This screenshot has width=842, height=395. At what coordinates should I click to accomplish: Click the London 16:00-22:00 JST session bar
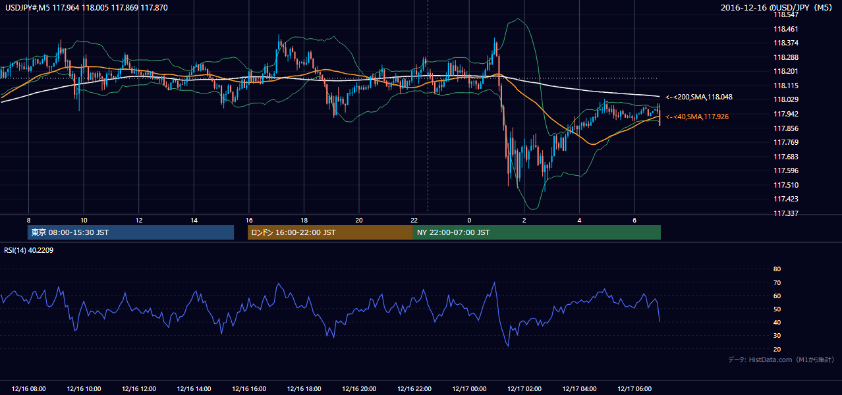330,232
